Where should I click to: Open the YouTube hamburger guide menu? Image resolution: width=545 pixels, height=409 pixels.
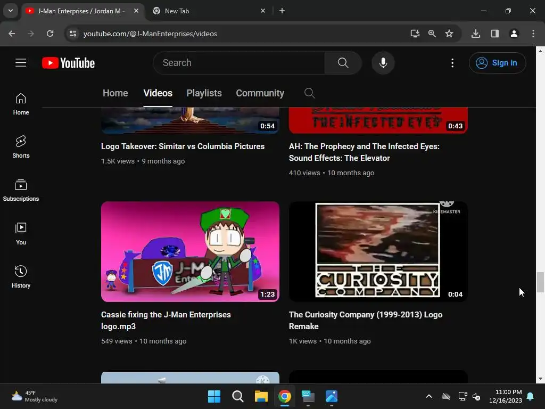click(21, 63)
